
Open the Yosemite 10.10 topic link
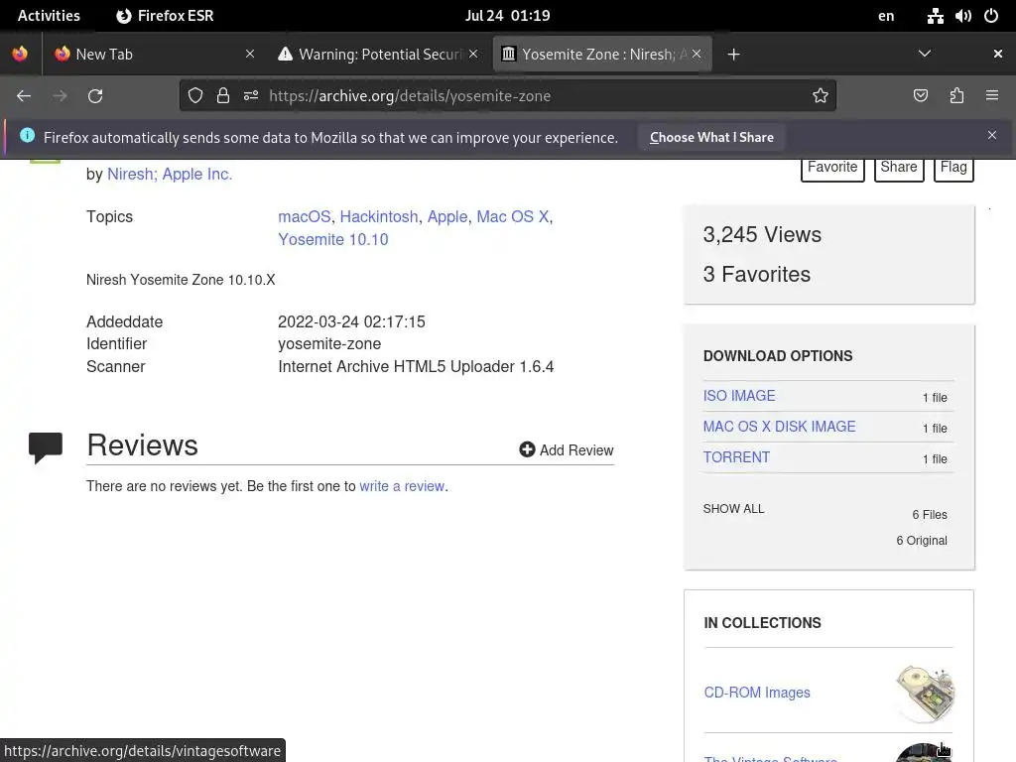(333, 239)
